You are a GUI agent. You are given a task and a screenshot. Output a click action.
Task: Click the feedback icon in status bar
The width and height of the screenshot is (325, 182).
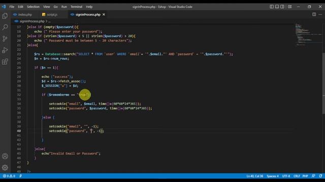314,176
